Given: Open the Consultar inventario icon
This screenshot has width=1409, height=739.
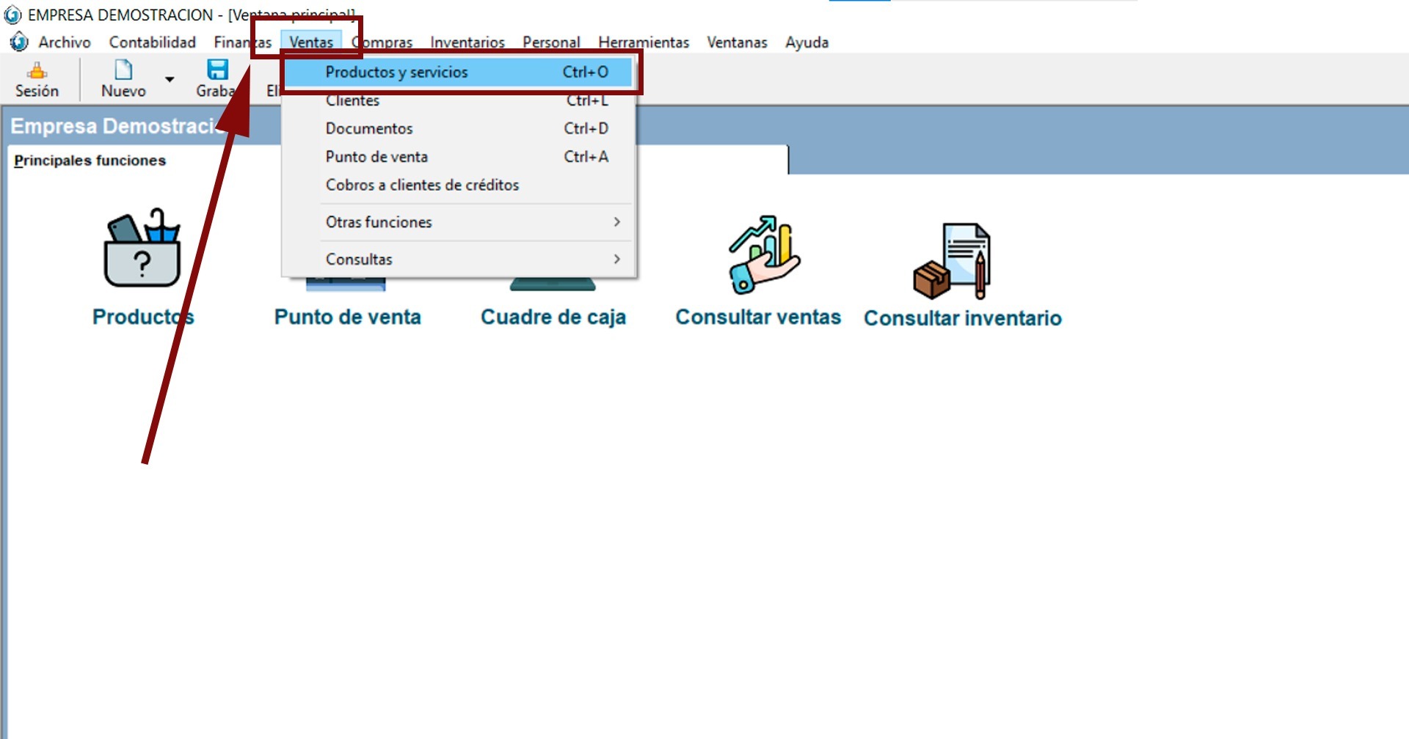Looking at the screenshot, I should pos(953,261).
